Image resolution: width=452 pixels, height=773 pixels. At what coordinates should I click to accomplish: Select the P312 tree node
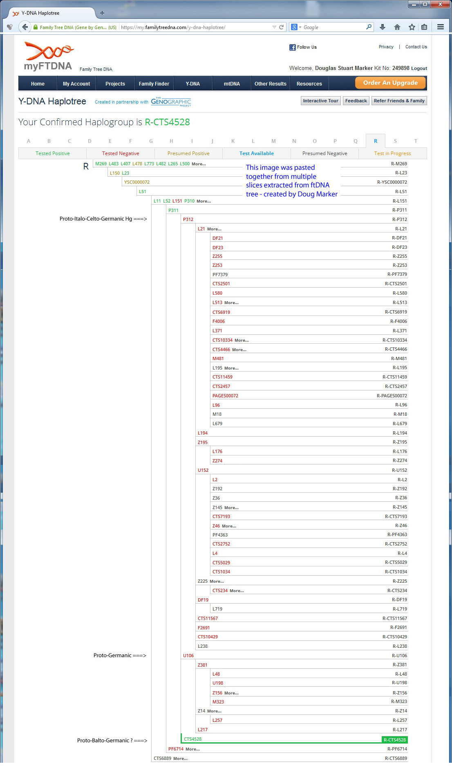click(188, 219)
